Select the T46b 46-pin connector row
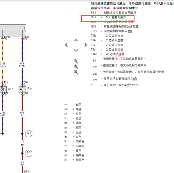 click(108, 54)
